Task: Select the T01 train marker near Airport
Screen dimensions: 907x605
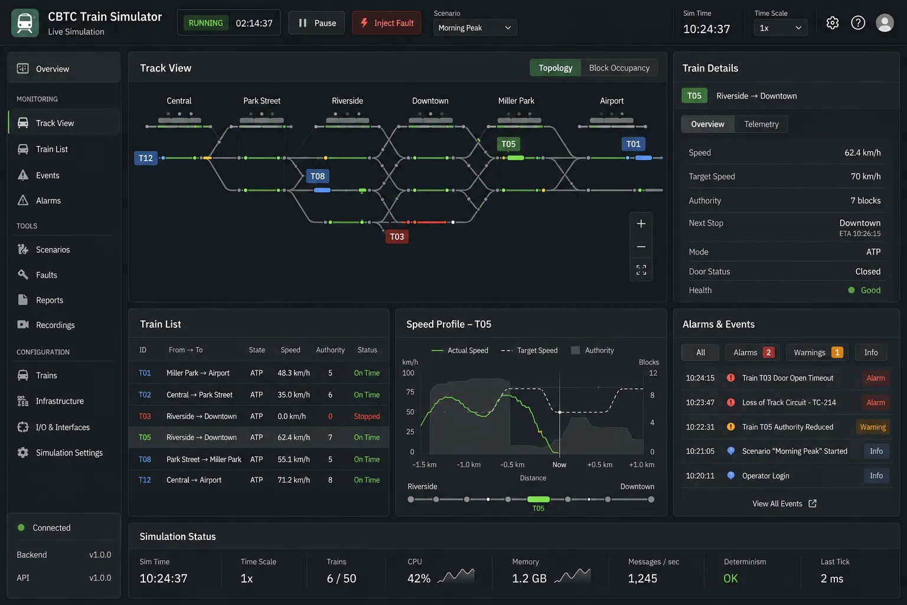Action: click(x=634, y=144)
